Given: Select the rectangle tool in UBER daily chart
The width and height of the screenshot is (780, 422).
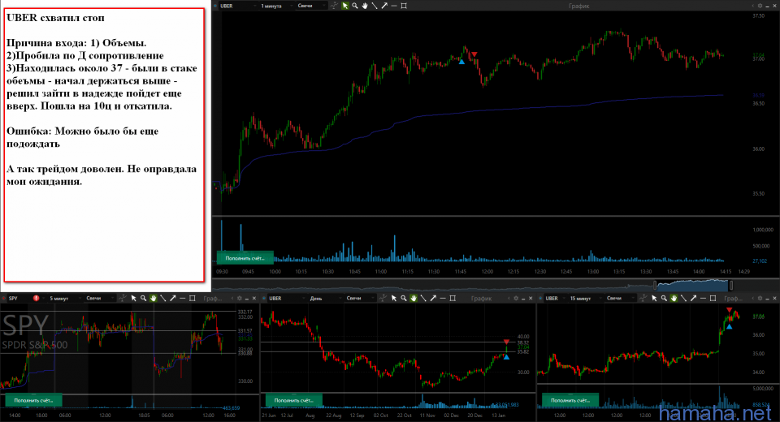Looking at the screenshot, I should click(x=453, y=298).
